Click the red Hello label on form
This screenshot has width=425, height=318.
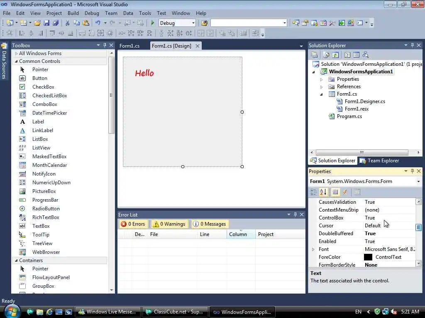(x=144, y=73)
